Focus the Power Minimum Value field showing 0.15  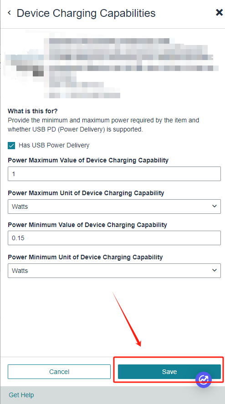coord(114,238)
